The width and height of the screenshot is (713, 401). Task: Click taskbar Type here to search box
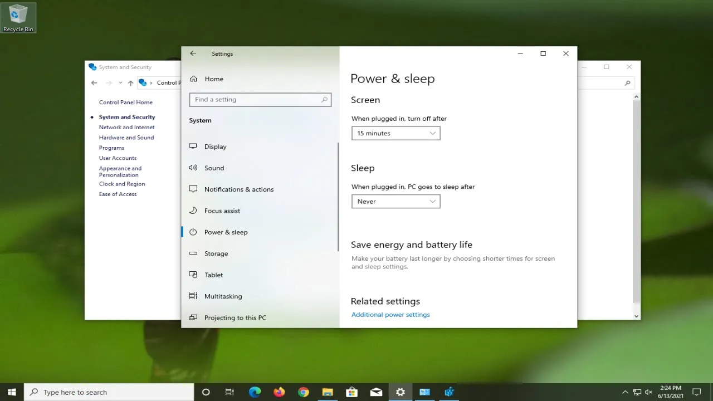(109, 392)
